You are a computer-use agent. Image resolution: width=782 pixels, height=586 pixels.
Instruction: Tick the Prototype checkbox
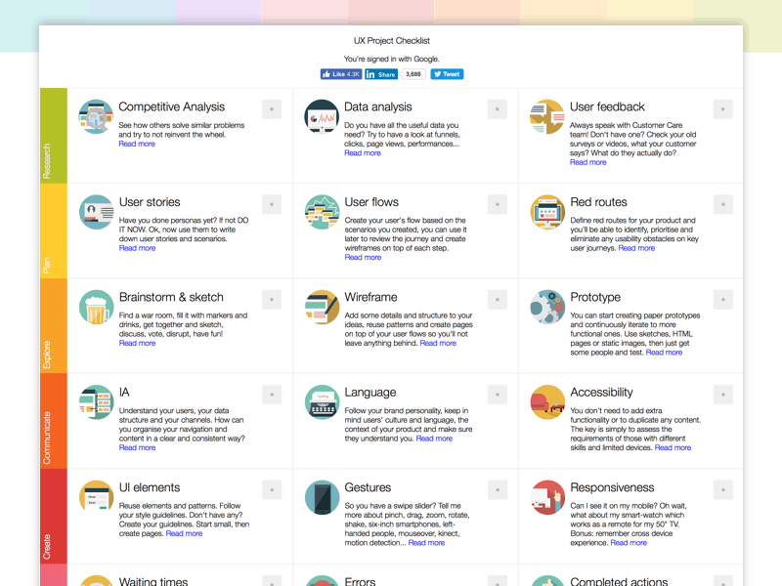tap(722, 300)
